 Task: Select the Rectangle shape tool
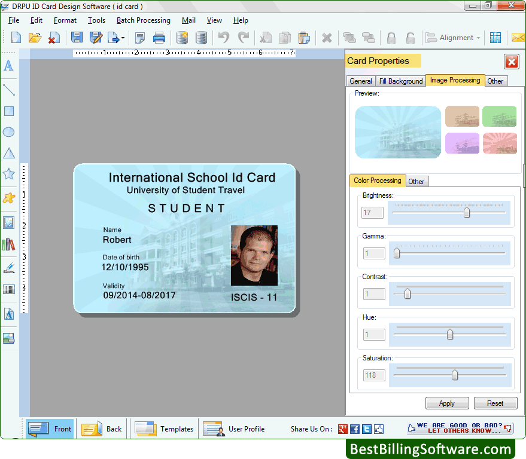[8, 111]
